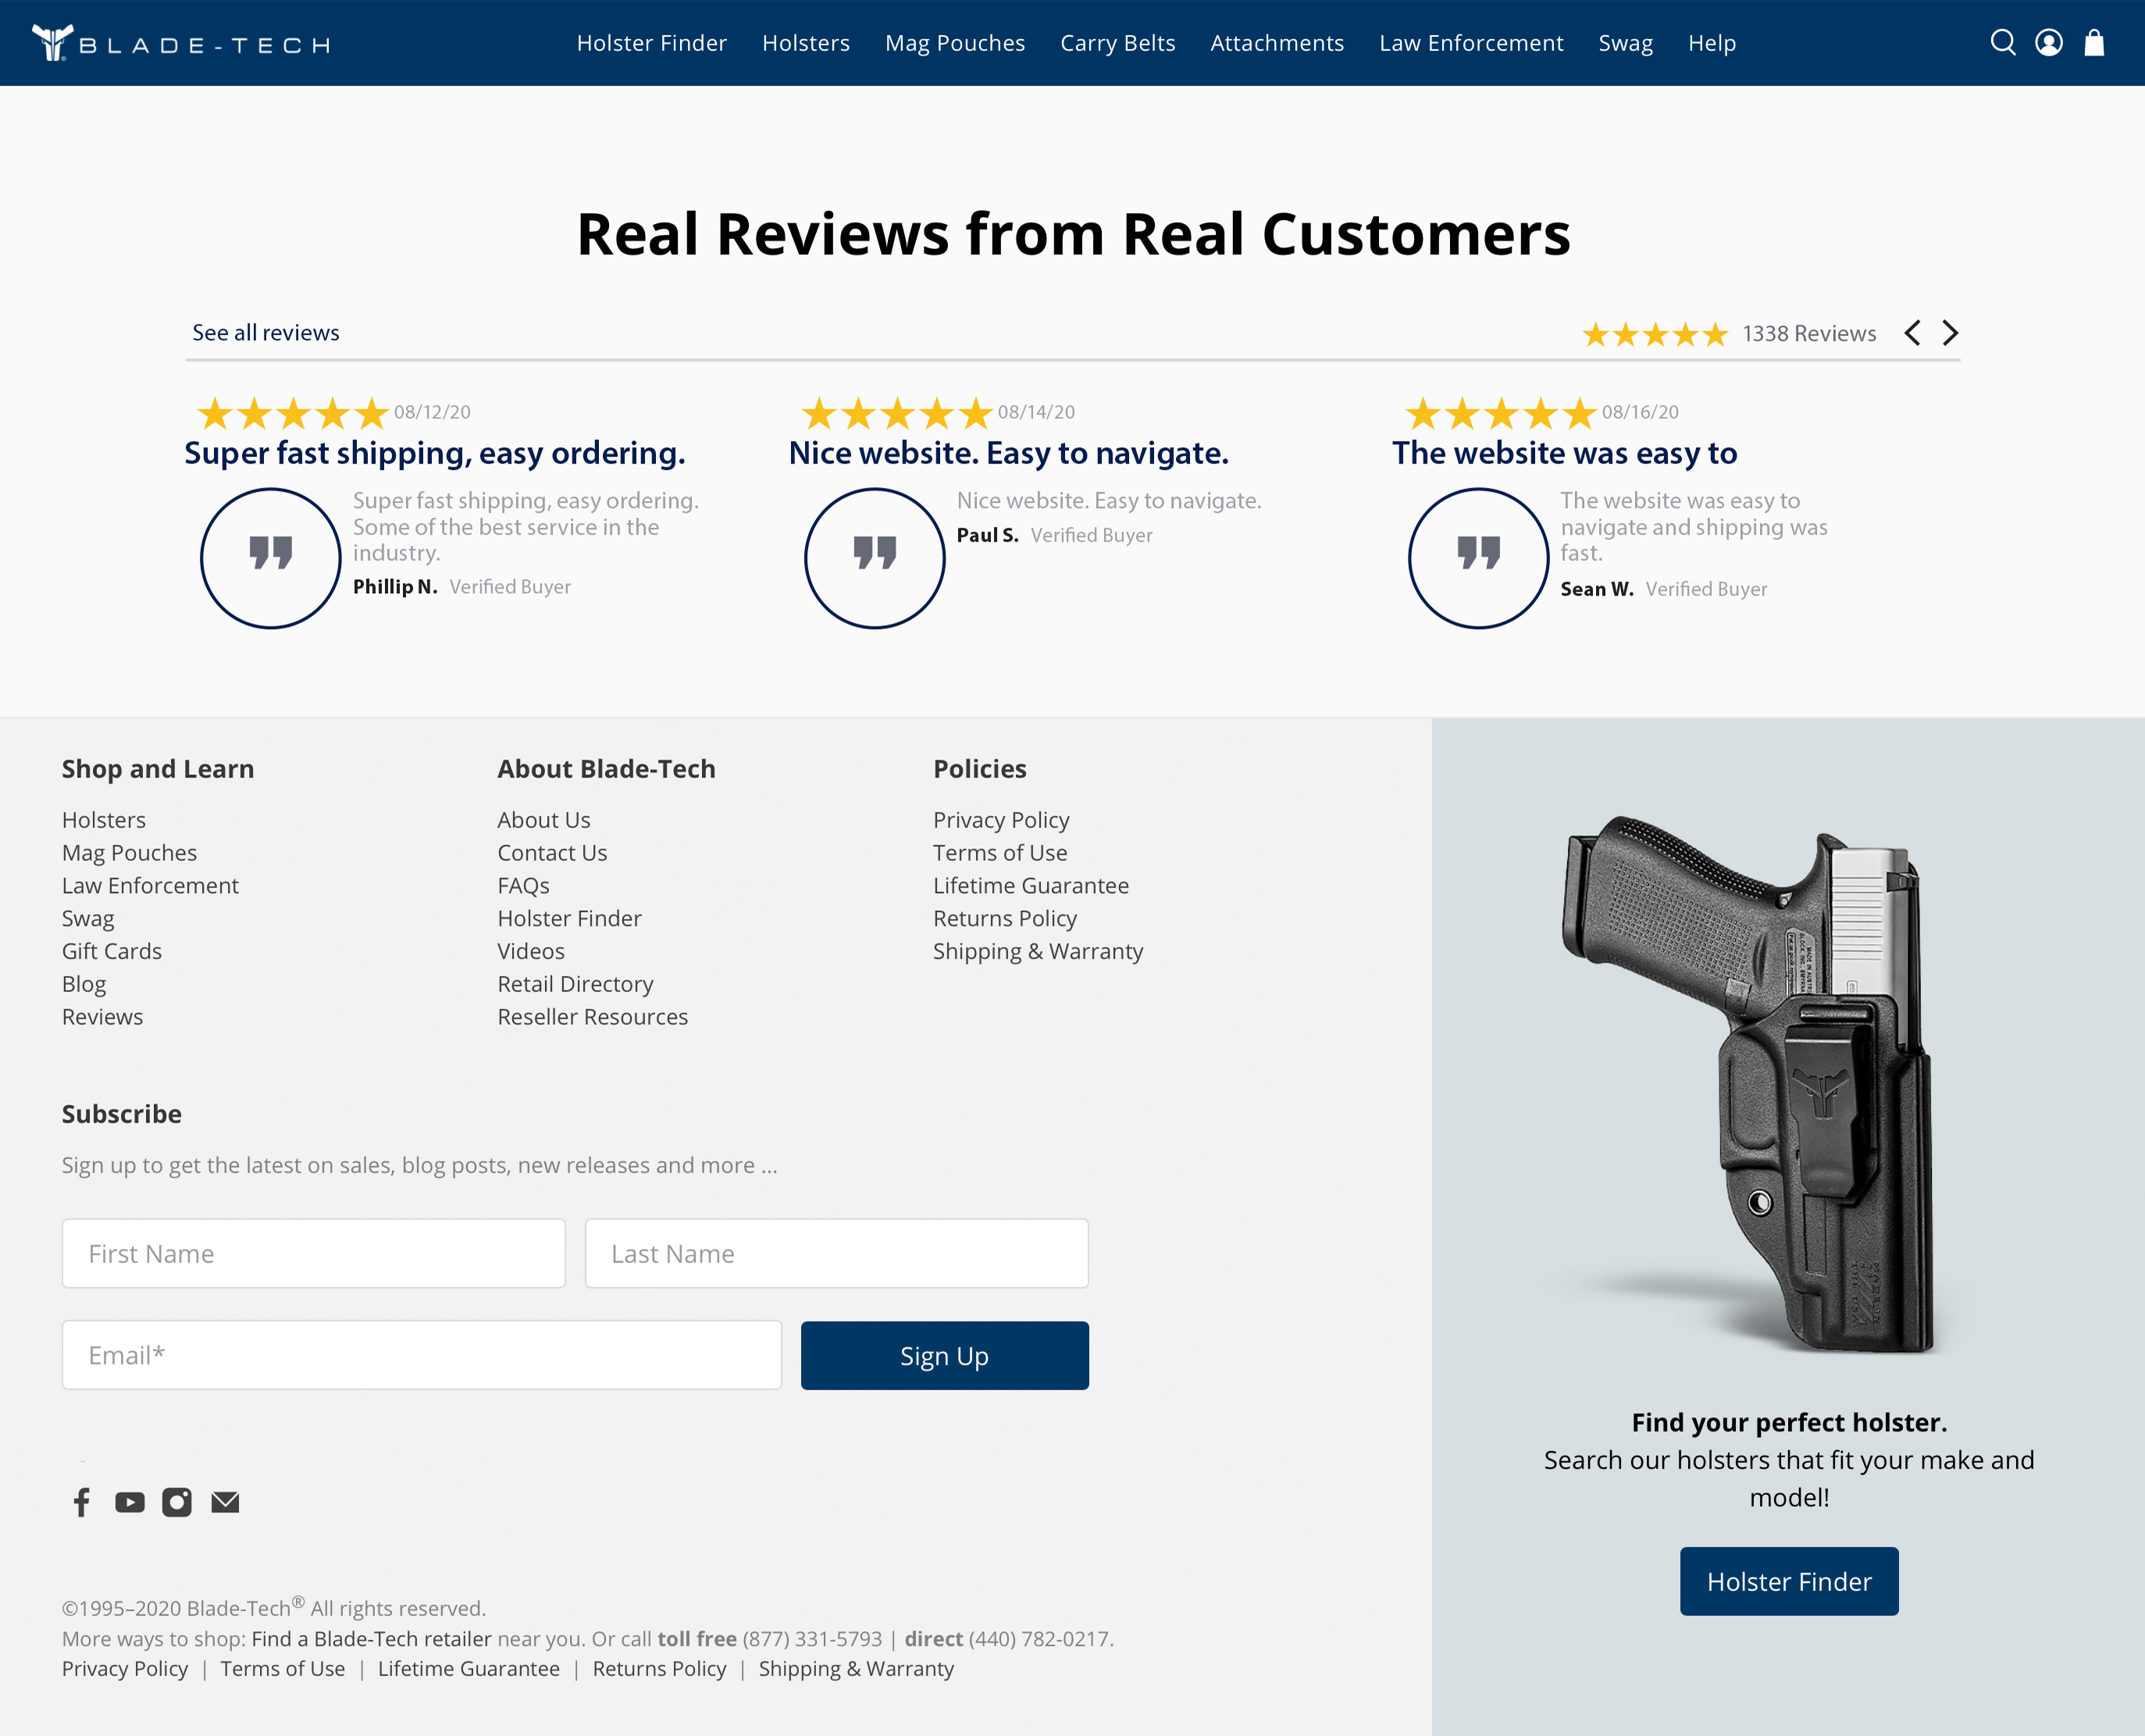
Task: Click the email envelope icon
Action: tap(225, 1501)
